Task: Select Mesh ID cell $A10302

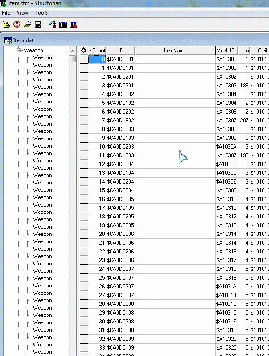Action: [227, 77]
